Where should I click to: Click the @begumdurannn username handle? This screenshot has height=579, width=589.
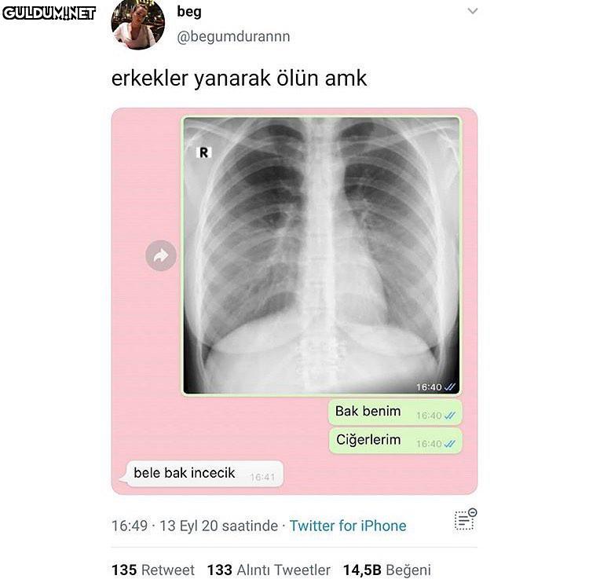[x=233, y=36]
